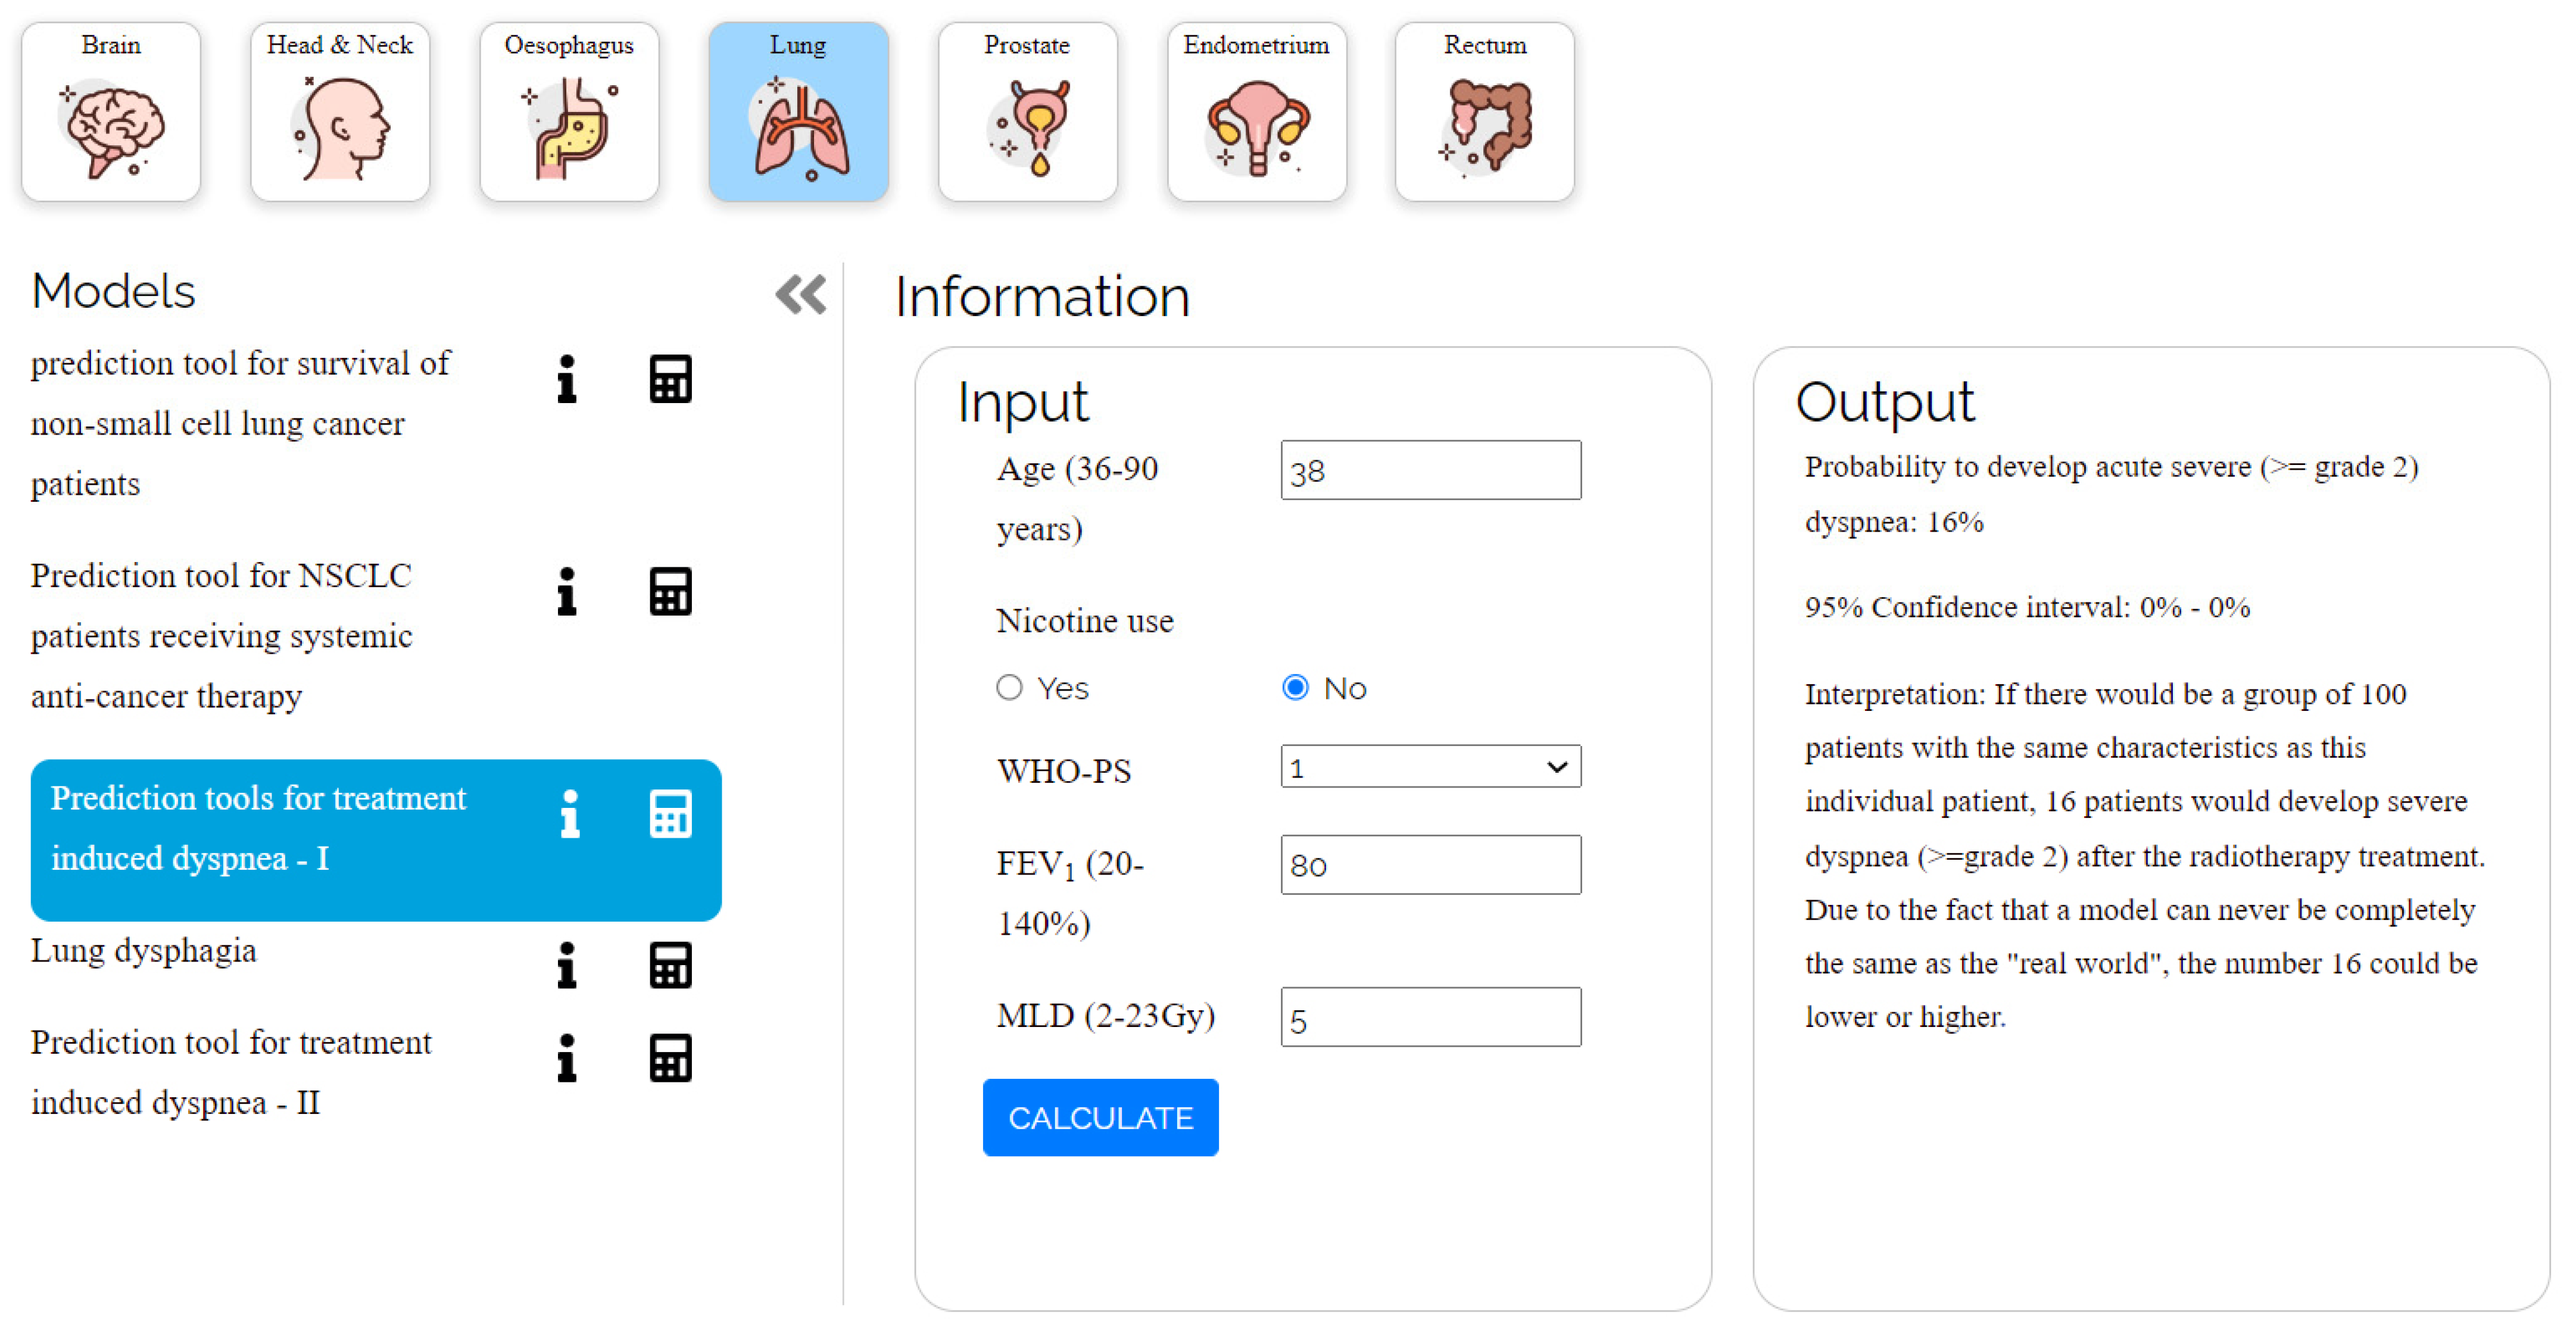Viewport: 2576px width, 1336px height.
Task: Show info for systemic anti-cancer therapy tool
Action: tap(566, 592)
